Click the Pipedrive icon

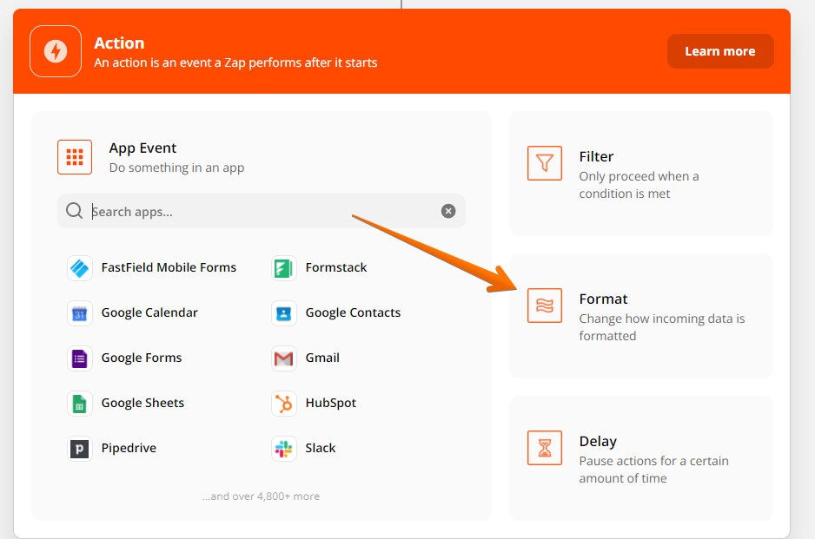point(80,449)
